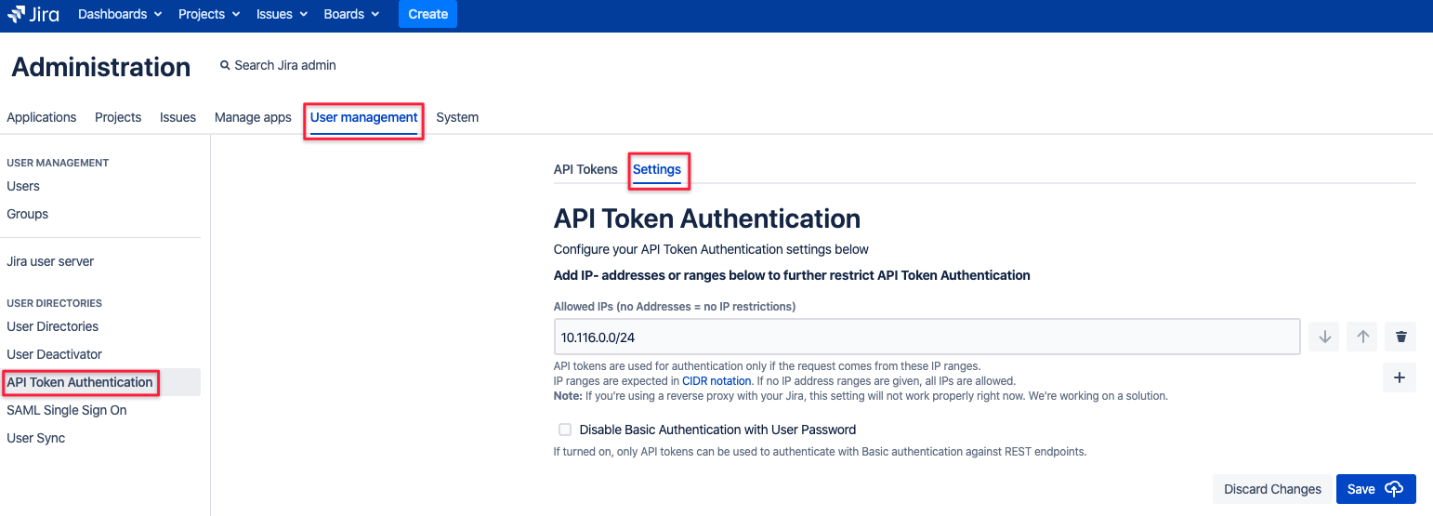Viewport: 1433px width, 516px height.
Task: Open the Issues dropdown menu
Action: point(282,14)
